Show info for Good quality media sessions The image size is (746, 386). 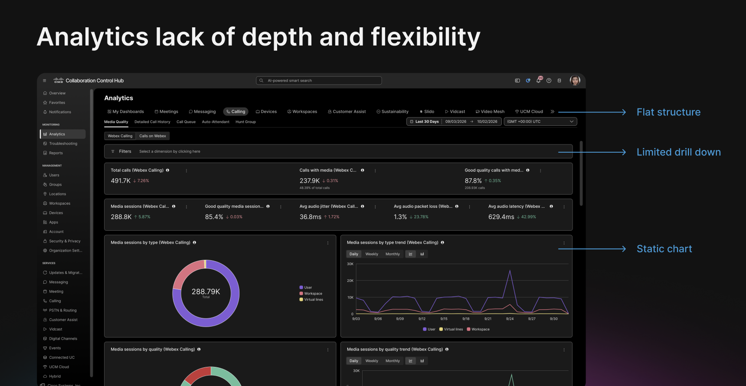tap(268, 206)
